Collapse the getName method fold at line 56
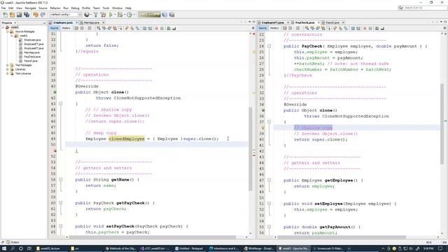The height and width of the screenshot is (252, 448). click(x=61, y=180)
